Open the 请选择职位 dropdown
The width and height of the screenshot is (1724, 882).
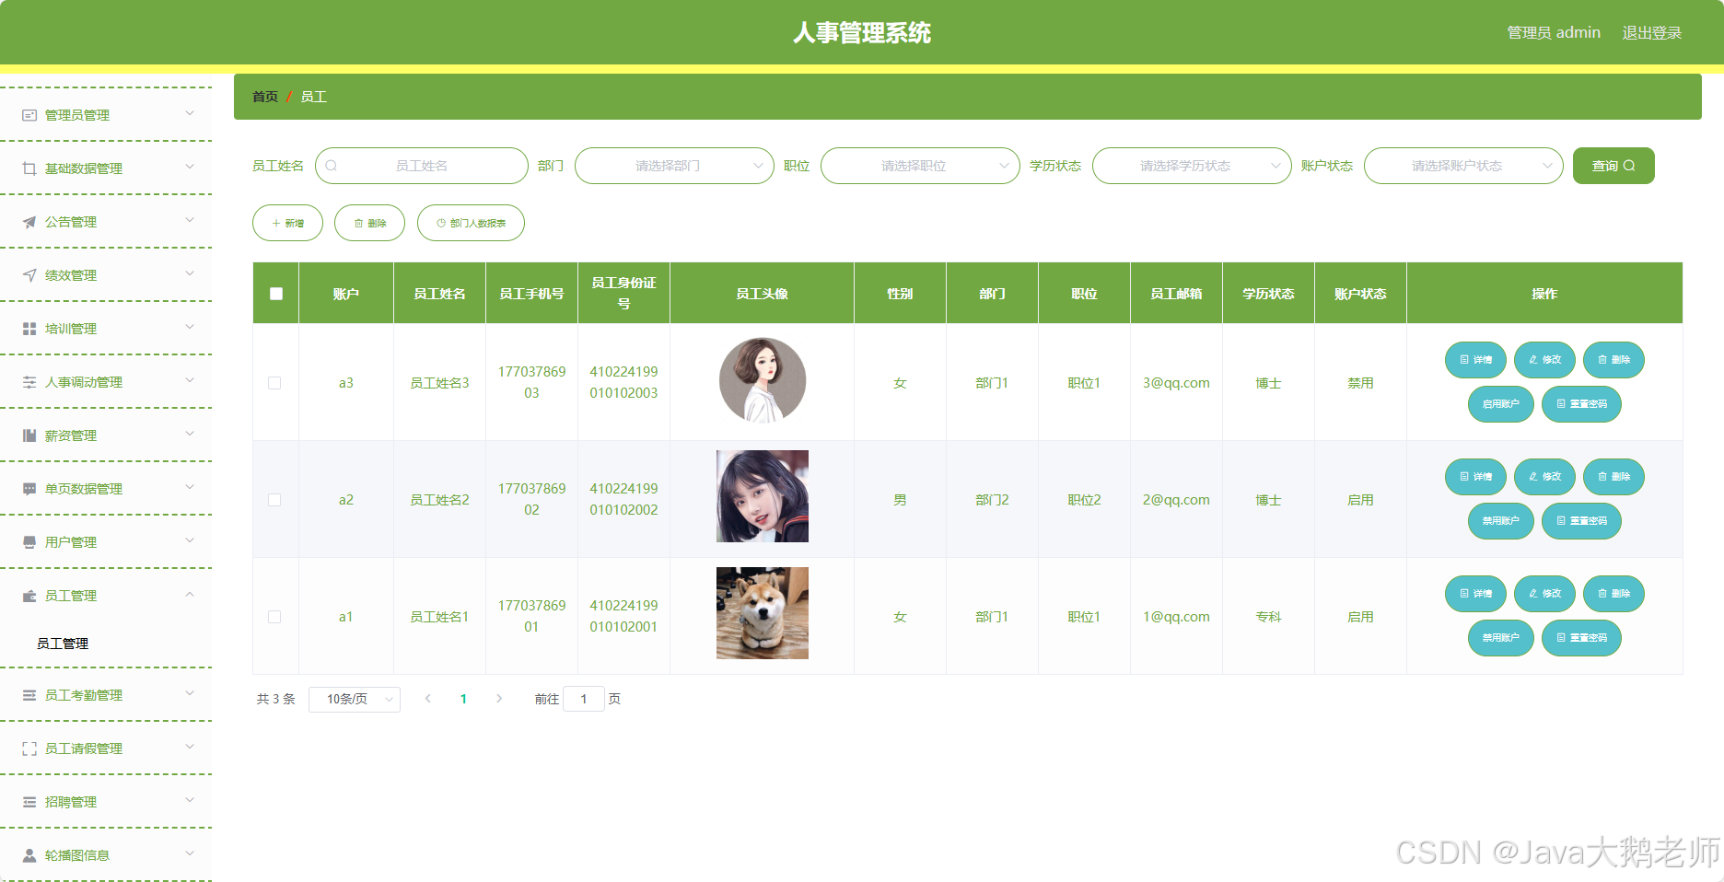920,166
